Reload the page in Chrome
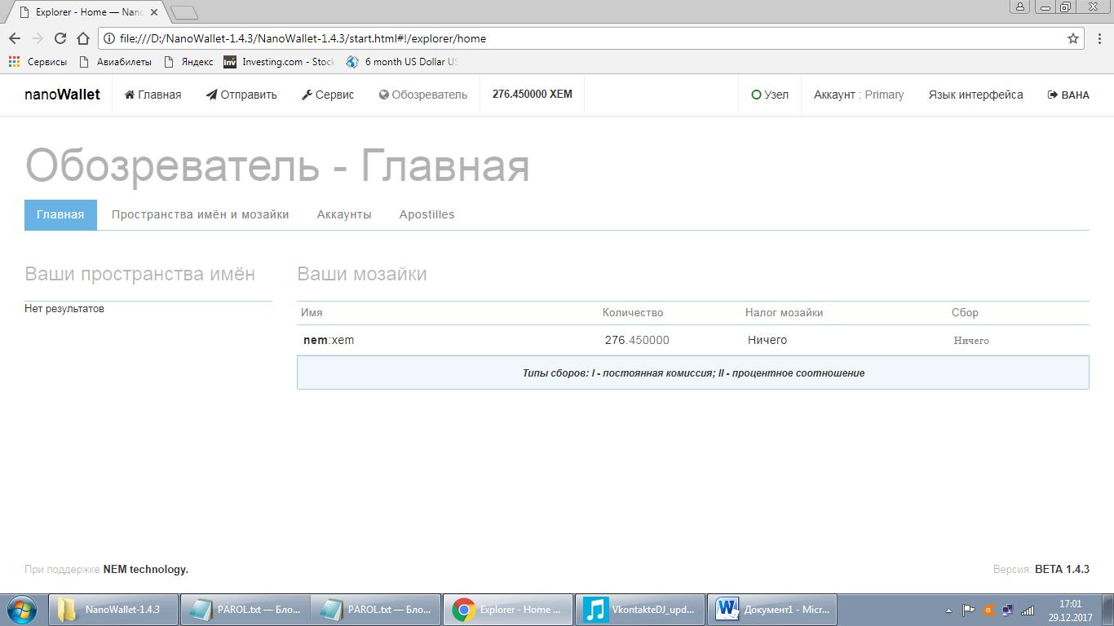 coord(60,38)
